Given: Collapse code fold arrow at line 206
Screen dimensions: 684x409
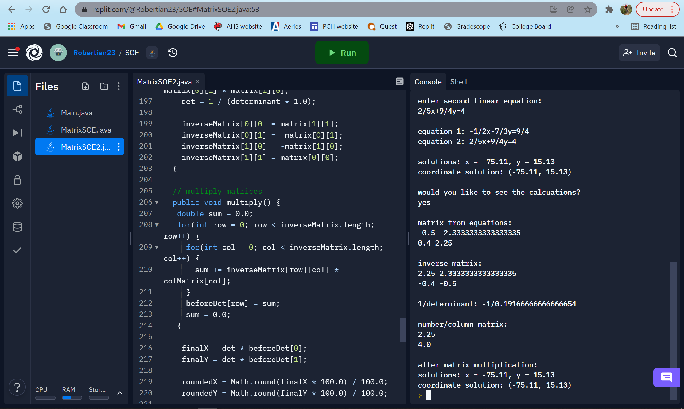Looking at the screenshot, I should click(x=157, y=202).
